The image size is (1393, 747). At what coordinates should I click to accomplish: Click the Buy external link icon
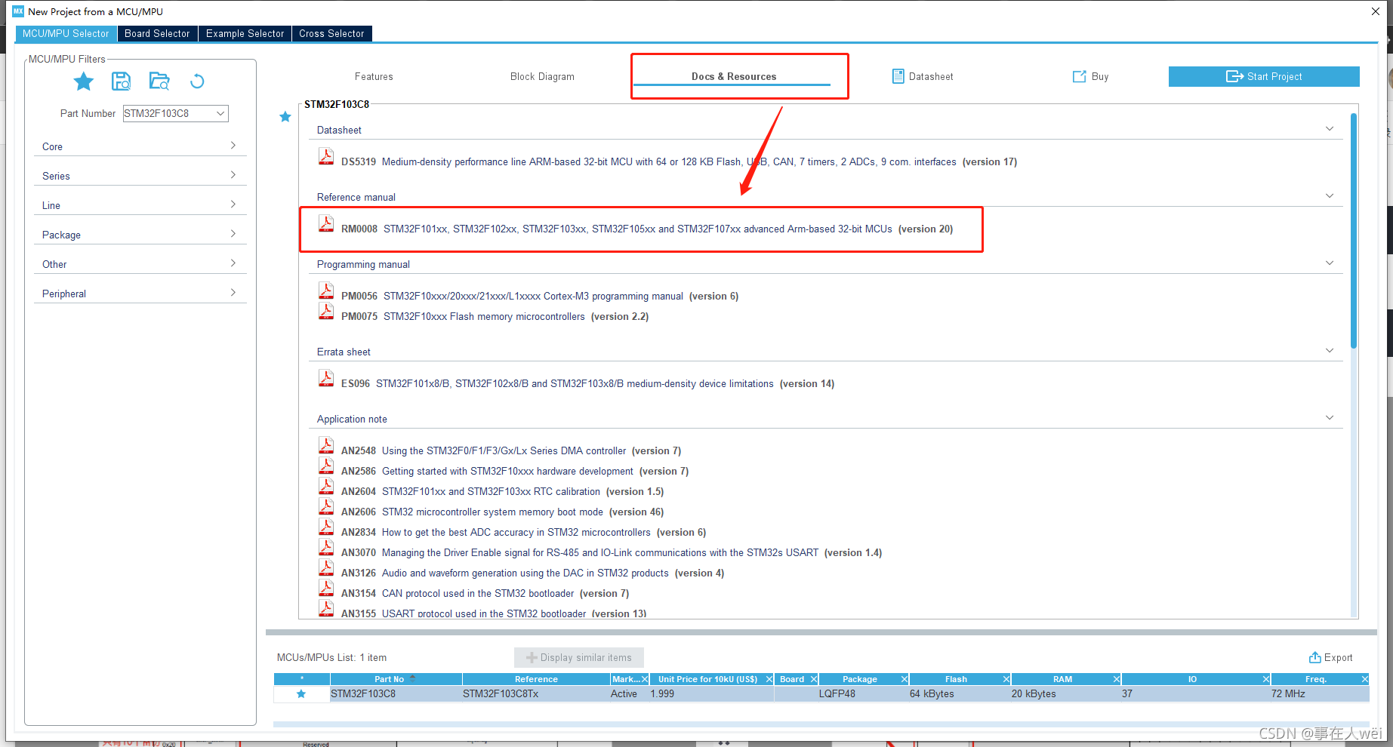tap(1080, 76)
